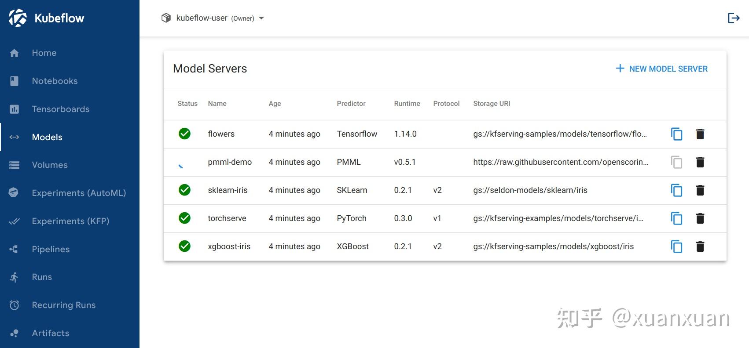Navigate to Pipelines section

click(x=51, y=249)
